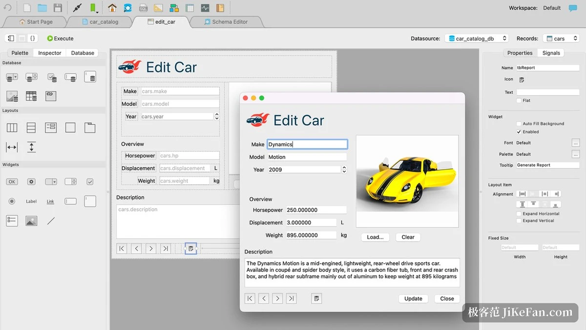Toggle Auto Fill Background checkbox

[x=519, y=124]
